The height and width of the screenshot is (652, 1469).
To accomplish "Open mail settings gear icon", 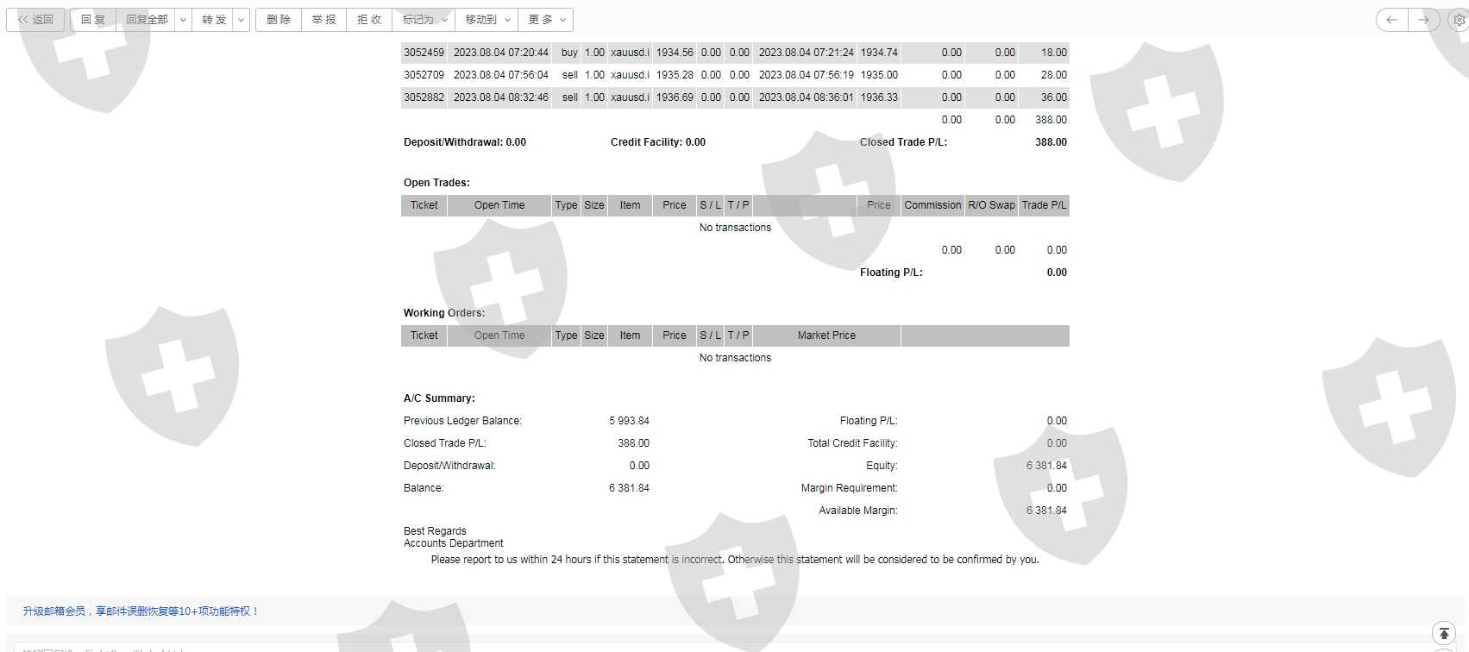I will tap(1460, 20).
